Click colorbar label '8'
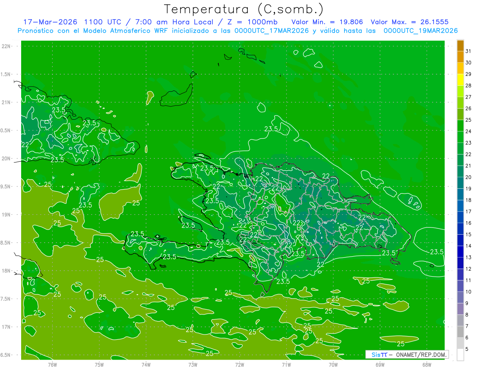Image resolution: width=479 pixels, height=370 pixels. pos(467,315)
